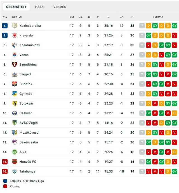Viewport: 179px width, 193px height.
Task: Click the Szentlőrinc shield icon
Action: pos(15,65)
